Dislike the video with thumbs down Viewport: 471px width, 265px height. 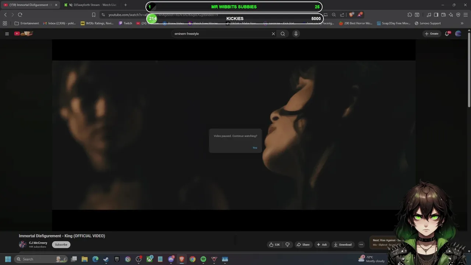pos(287,244)
